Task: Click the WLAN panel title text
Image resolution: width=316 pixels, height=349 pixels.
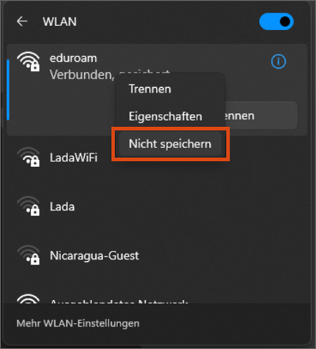Action: [x=60, y=22]
